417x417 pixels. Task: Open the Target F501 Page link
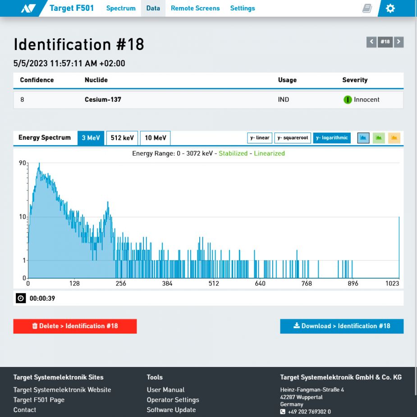click(39, 400)
